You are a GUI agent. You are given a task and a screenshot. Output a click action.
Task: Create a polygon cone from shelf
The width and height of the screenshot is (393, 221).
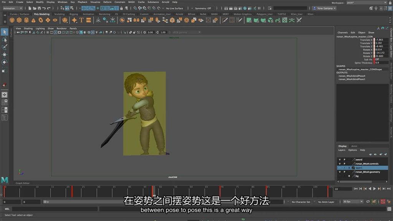coord(33,20)
